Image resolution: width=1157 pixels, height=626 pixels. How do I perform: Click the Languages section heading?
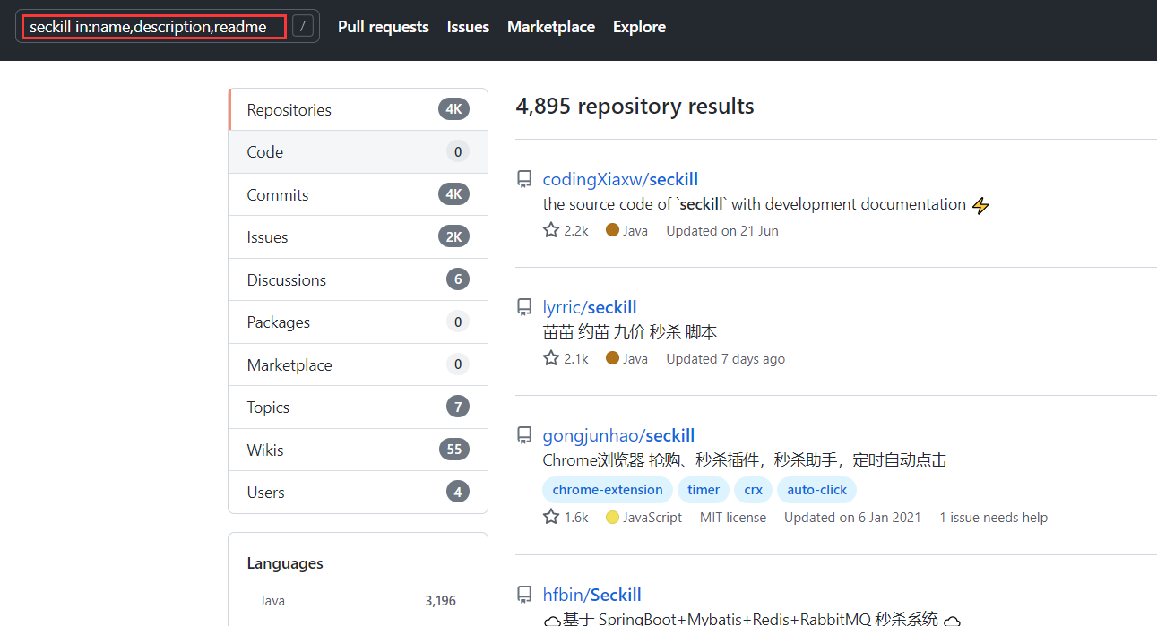[x=285, y=563]
